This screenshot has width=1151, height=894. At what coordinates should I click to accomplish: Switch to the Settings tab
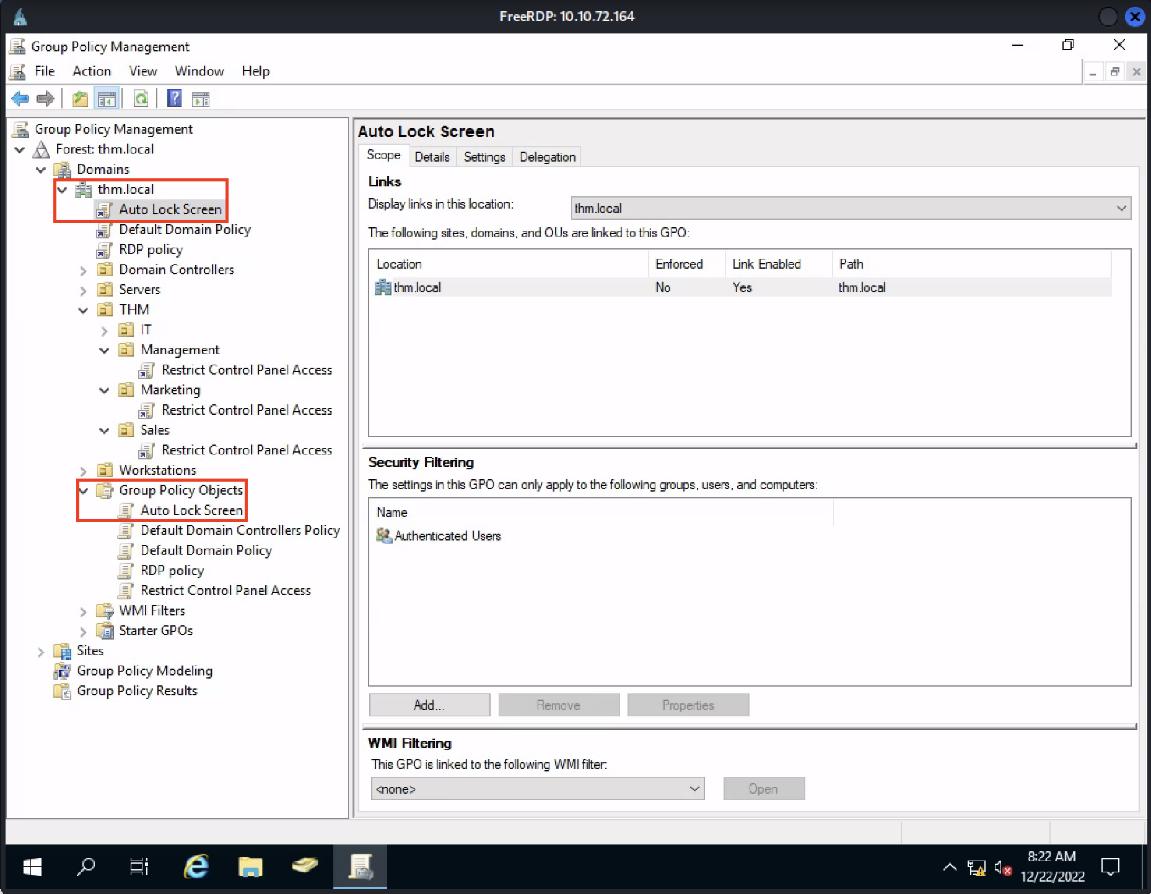click(x=484, y=157)
